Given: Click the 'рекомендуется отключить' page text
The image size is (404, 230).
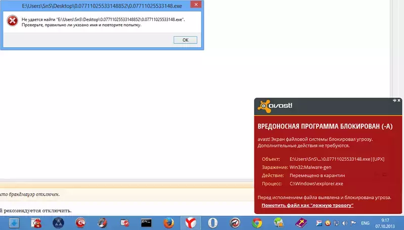Looking at the screenshot, I should coord(37,210).
